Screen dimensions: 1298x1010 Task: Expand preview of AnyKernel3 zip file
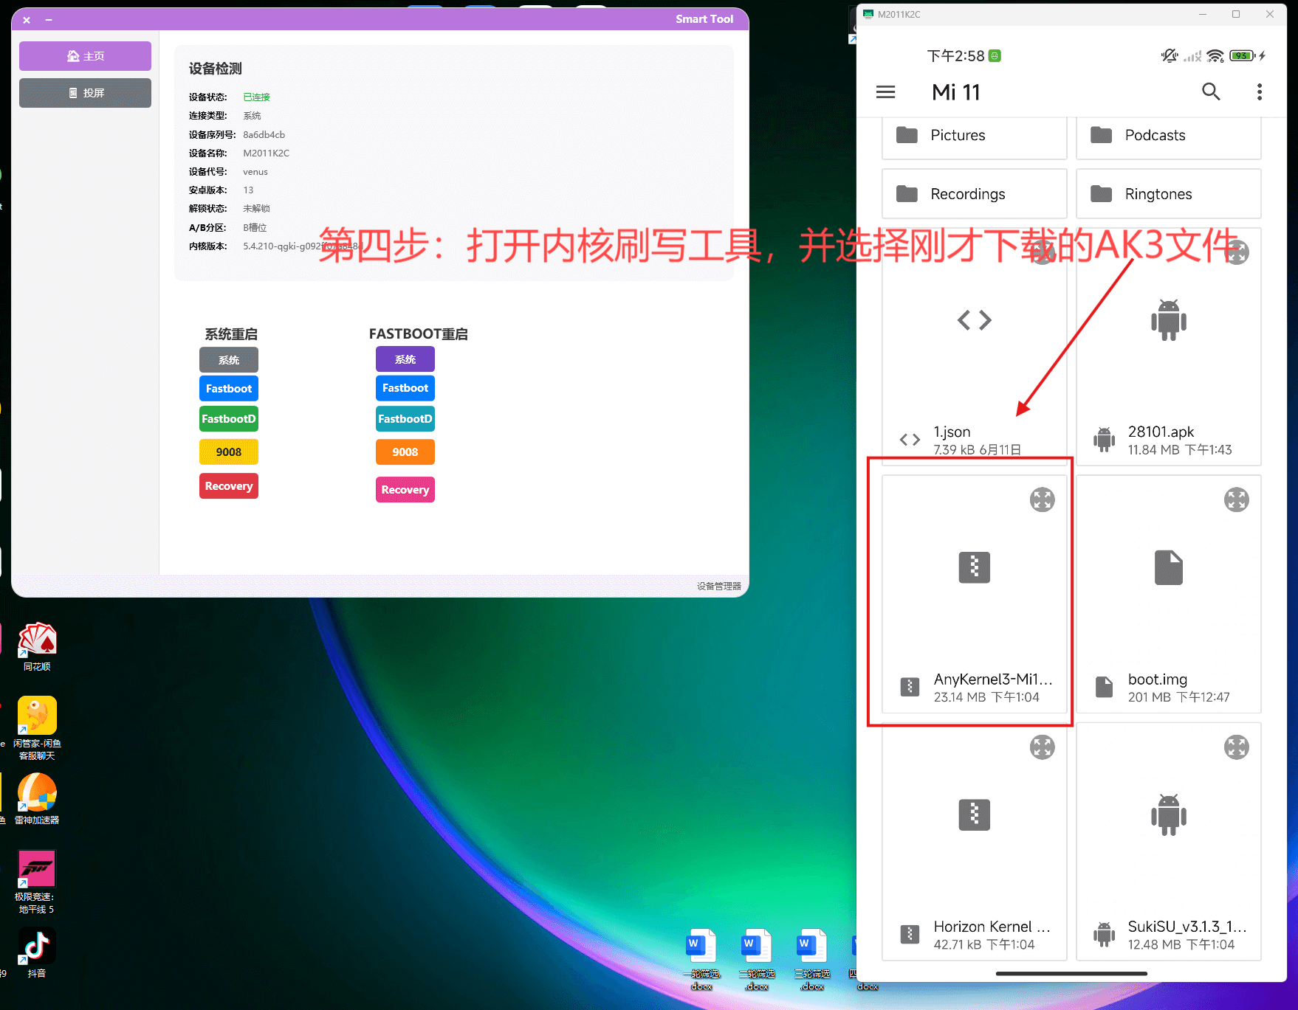[1043, 499]
